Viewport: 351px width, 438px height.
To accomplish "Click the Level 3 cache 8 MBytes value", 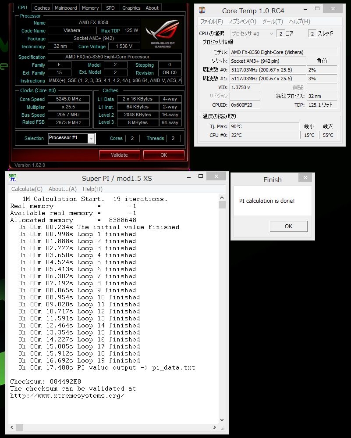I will pos(138,122).
